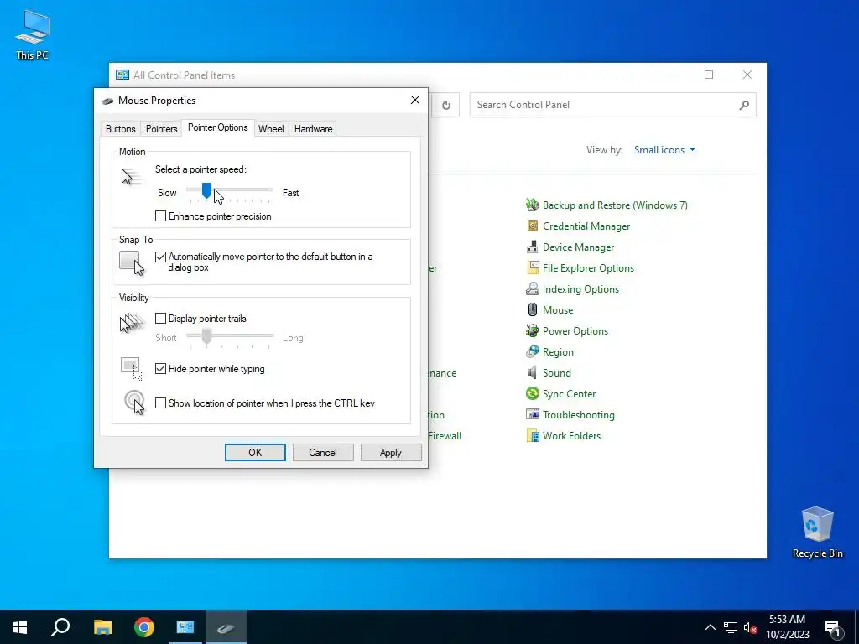The width and height of the screenshot is (859, 644).
Task: Click the Search Control Panel field
Action: coord(612,105)
